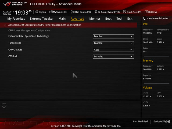
Task: Click the Quick Note notepad icon
Action: click(x=125, y=12)
